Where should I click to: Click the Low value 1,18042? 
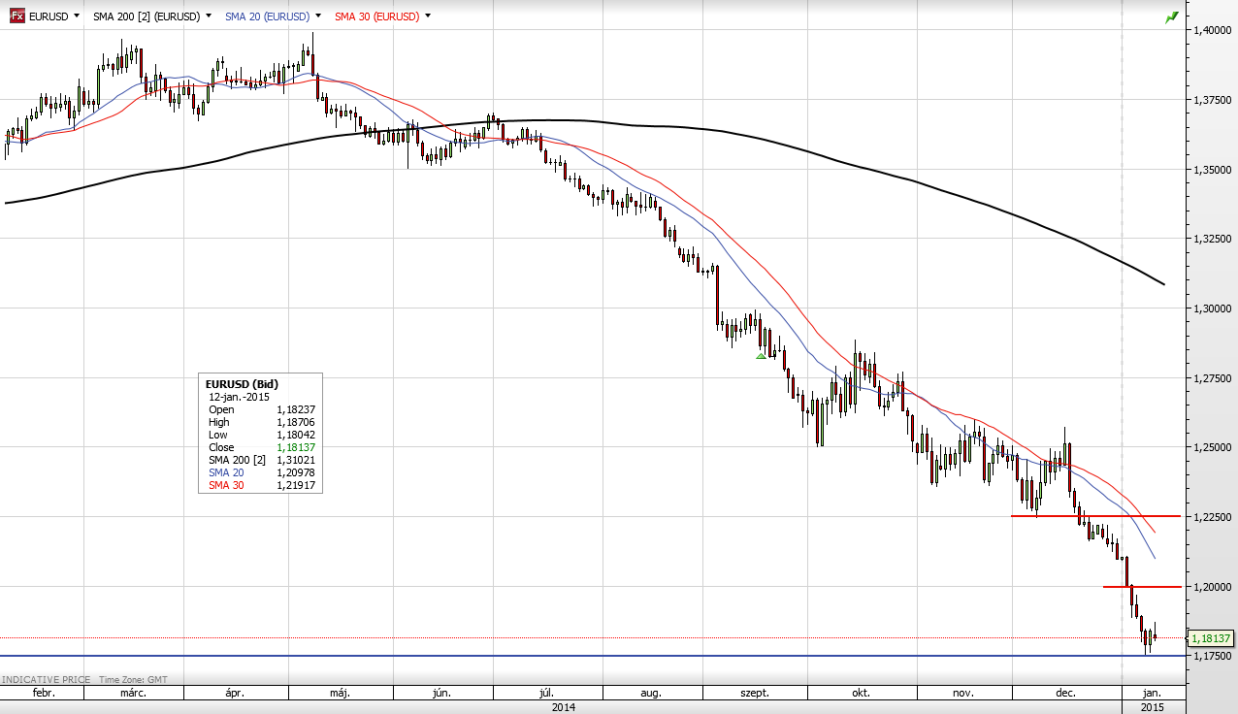(x=295, y=435)
